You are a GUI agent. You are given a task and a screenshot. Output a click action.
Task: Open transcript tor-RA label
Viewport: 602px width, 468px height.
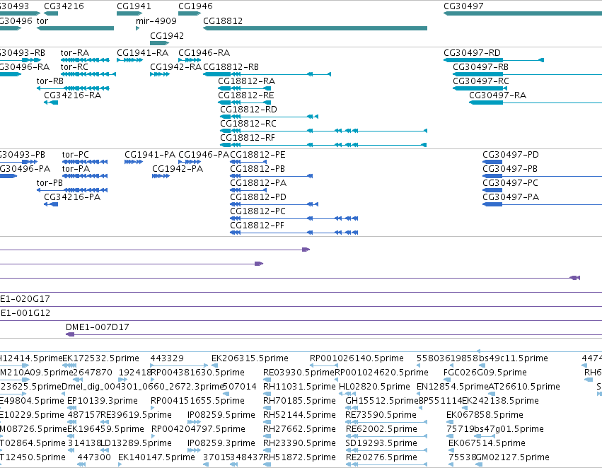point(75,52)
